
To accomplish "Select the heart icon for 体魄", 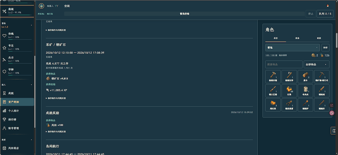I will [4, 36].
